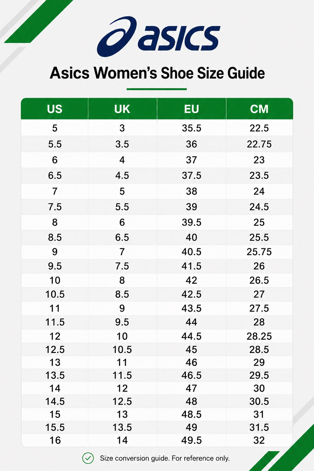Select US size 9.5 cell

(55, 266)
